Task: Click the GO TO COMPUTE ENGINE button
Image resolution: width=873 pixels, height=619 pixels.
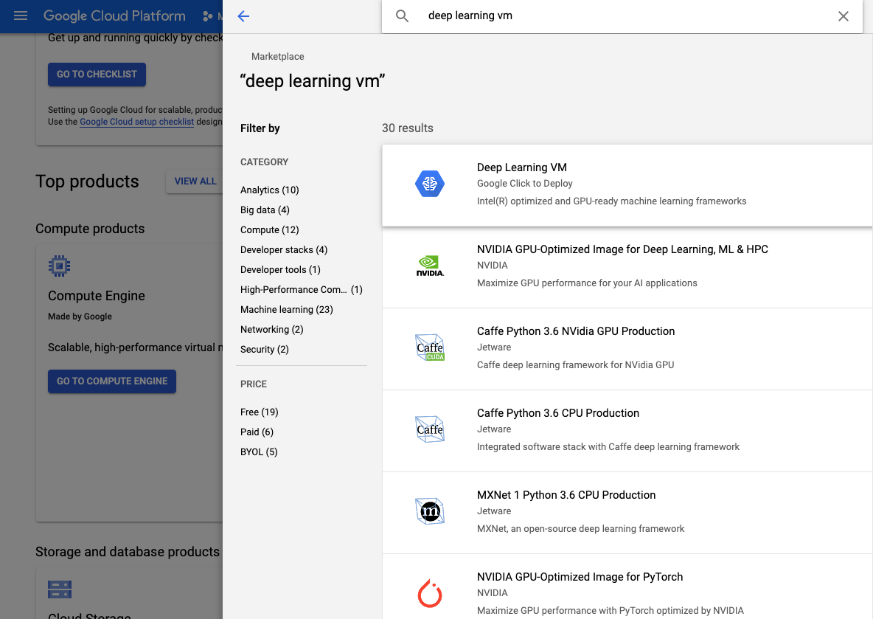Action: point(112,381)
